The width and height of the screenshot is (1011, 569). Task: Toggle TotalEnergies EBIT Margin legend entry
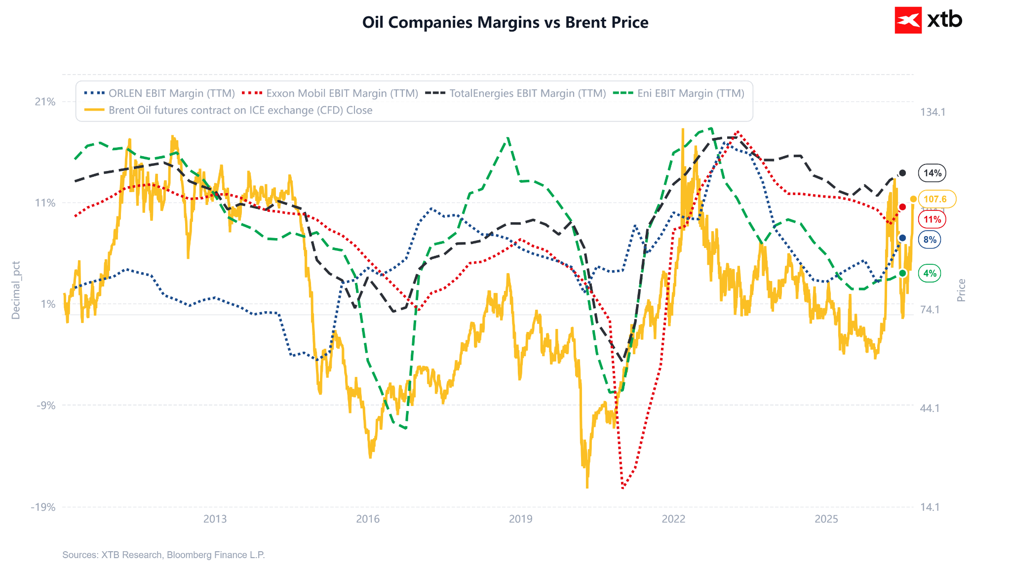(515, 93)
